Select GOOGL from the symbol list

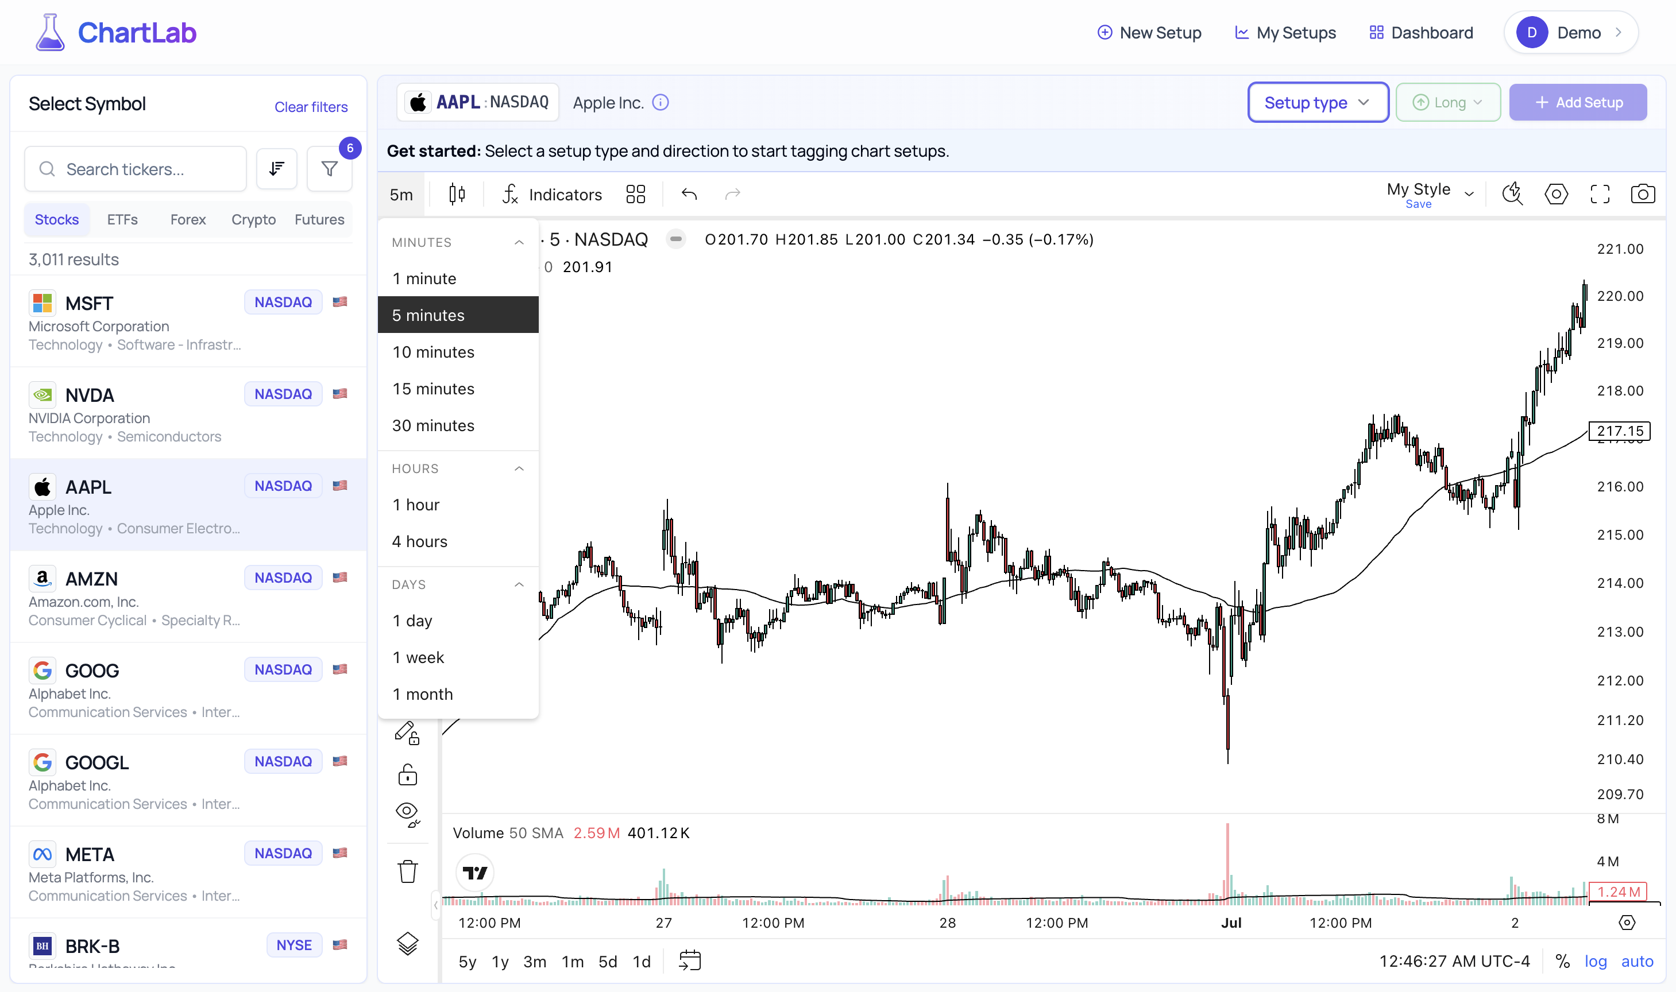(188, 781)
